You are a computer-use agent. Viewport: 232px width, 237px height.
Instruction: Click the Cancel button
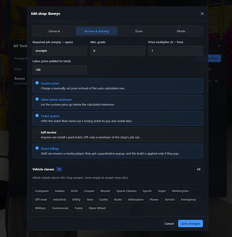pyautogui.click(x=169, y=224)
